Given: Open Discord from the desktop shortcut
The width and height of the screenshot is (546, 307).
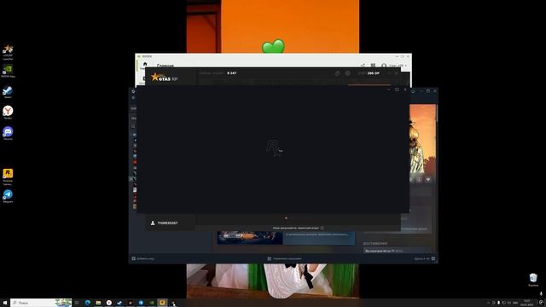Looking at the screenshot, I should pos(8,133).
